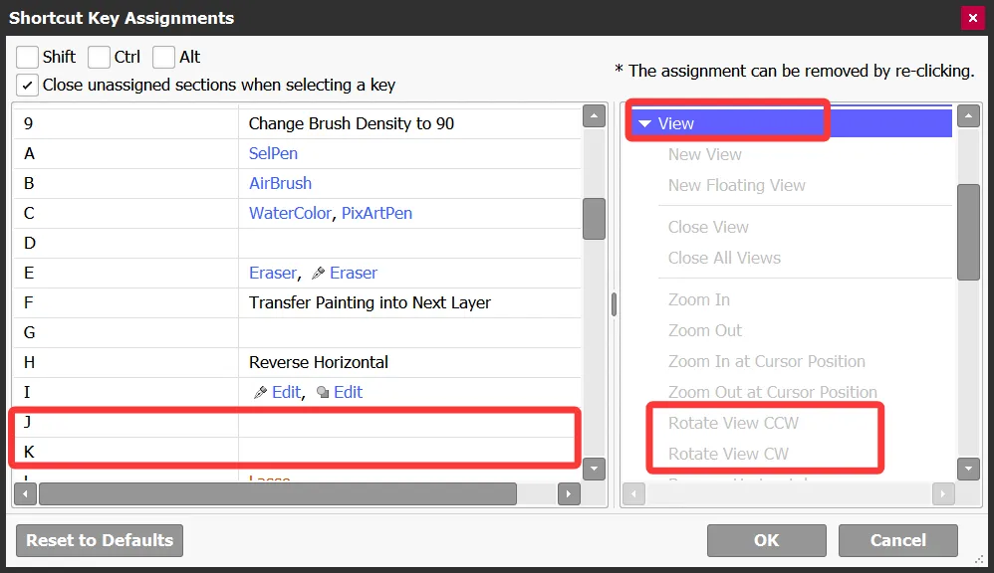The height and width of the screenshot is (573, 994).
Task: Select the key row B
Action: click(x=297, y=184)
